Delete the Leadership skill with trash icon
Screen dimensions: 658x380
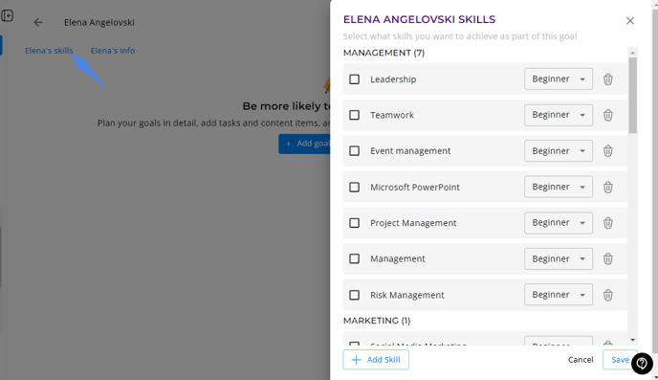pyautogui.click(x=608, y=78)
